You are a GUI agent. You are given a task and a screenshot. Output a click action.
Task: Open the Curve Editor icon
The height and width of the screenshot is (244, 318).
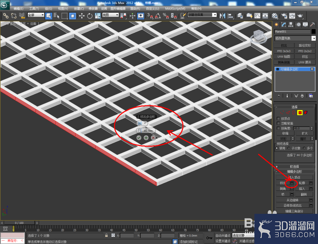[257, 16]
